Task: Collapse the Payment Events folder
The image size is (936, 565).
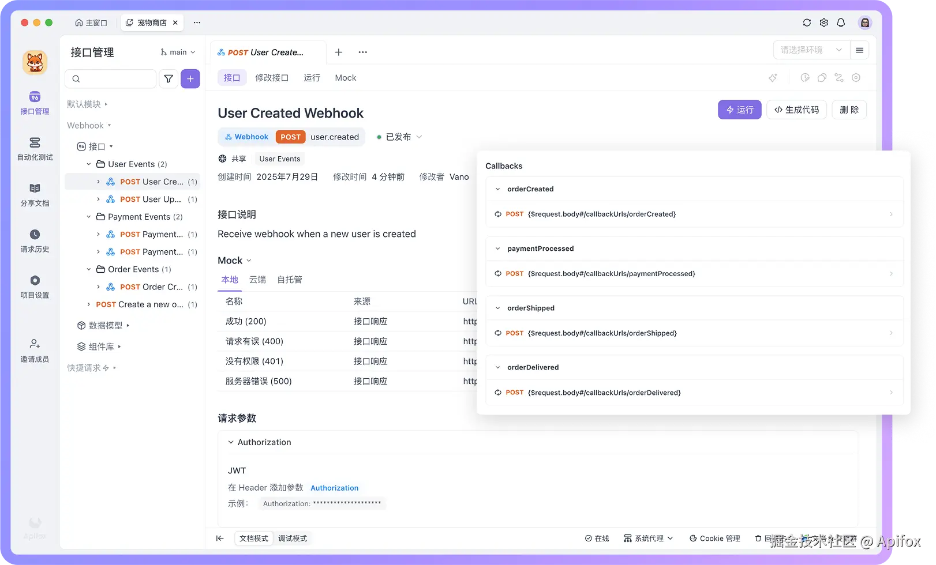Action: (x=89, y=216)
